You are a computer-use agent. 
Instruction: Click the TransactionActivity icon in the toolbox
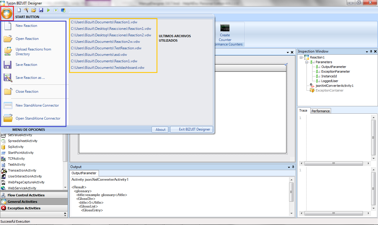pyautogui.click(x=4, y=170)
